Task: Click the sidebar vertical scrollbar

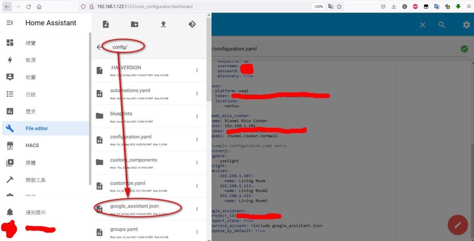Action: click(x=90, y=108)
